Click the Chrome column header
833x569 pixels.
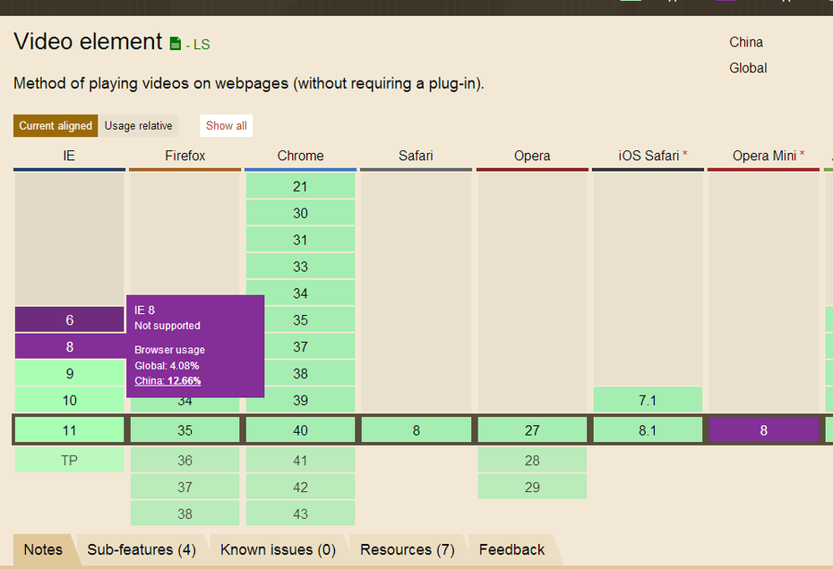point(300,156)
